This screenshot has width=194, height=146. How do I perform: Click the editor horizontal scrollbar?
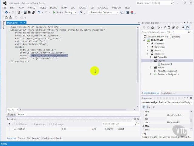click(x=74, y=109)
